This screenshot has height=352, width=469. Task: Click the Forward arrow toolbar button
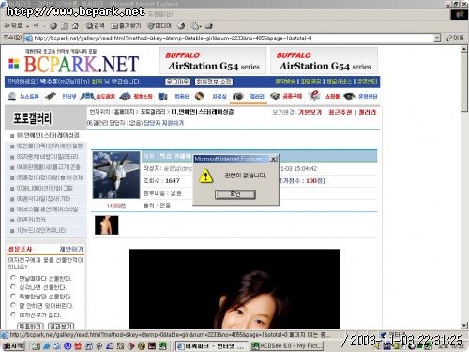coord(37,26)
